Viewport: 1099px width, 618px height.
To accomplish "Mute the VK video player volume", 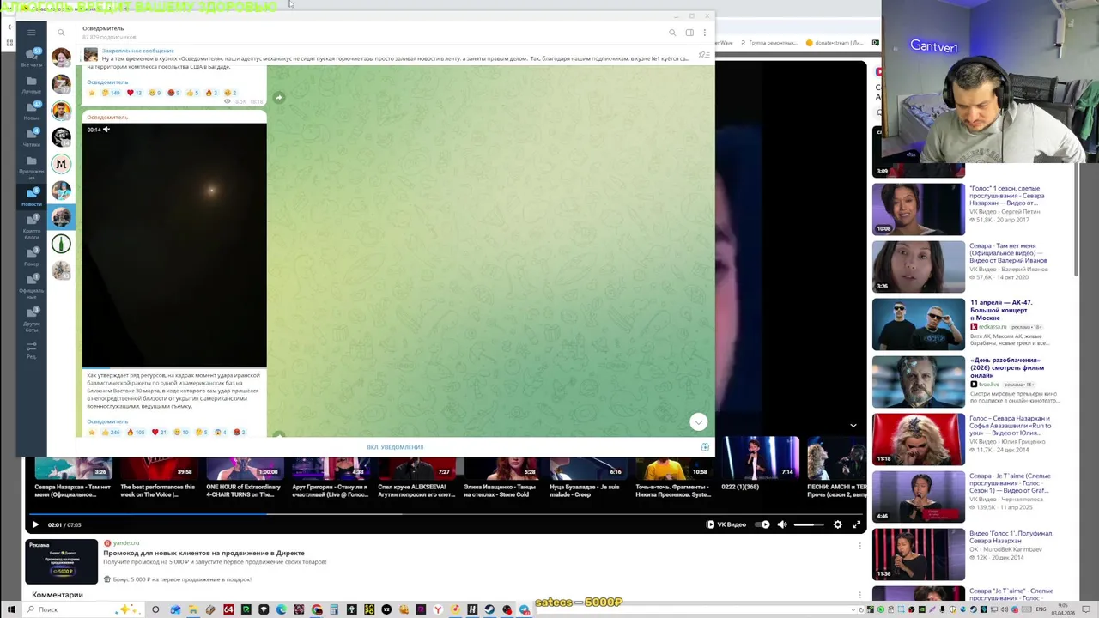I will (x=782, y=524).
